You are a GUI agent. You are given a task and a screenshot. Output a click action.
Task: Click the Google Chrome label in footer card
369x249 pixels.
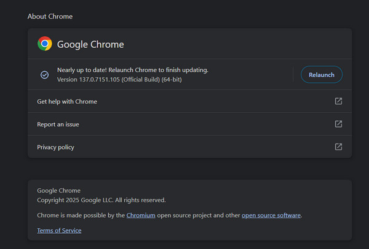coord(59,191)
